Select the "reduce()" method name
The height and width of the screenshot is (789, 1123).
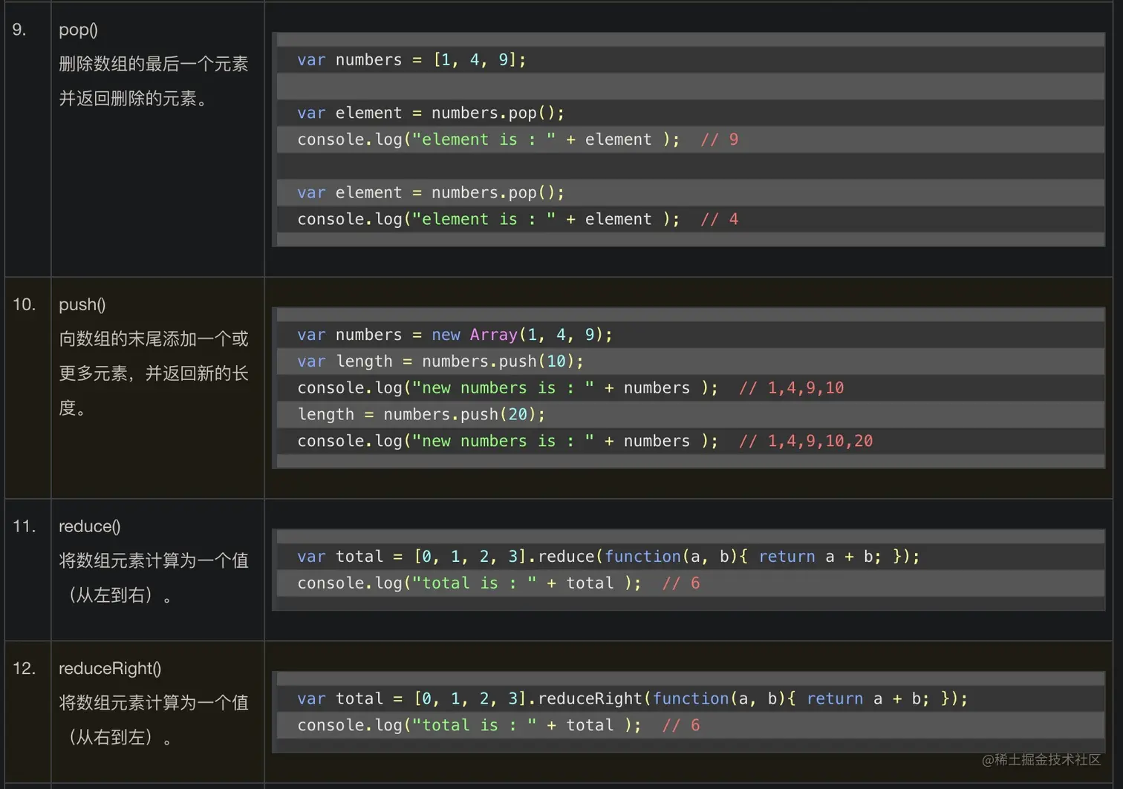pyautogui.click(x=90, y=526)
